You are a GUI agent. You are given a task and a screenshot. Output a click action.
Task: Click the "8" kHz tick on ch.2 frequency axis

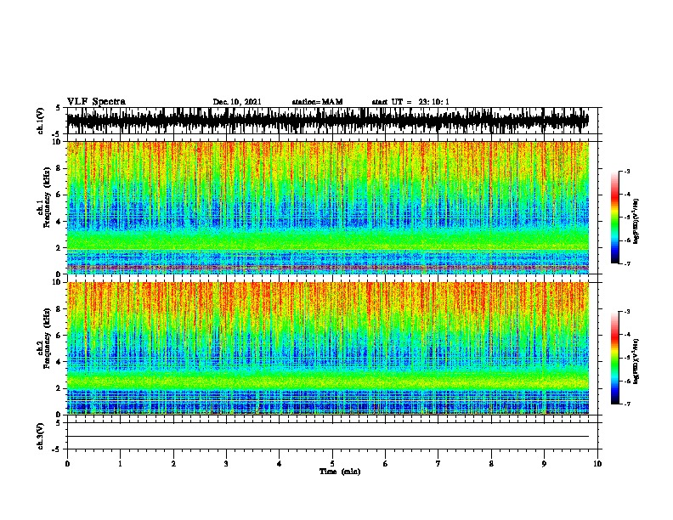pos(59,309)
